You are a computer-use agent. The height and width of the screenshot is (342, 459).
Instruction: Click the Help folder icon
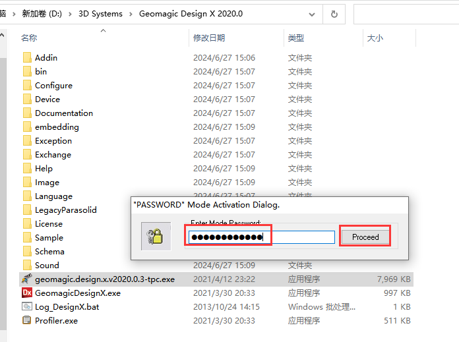[27, 169]
